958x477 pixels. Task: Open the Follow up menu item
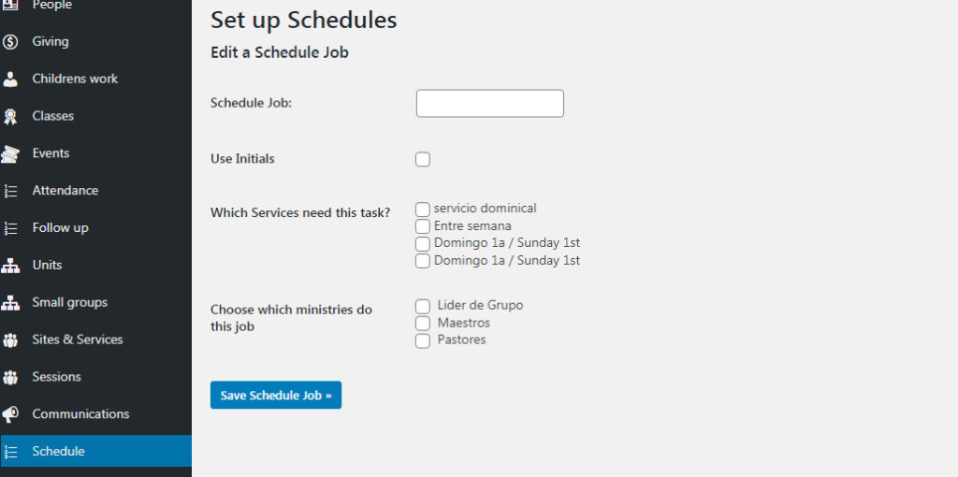click(60, 227)
